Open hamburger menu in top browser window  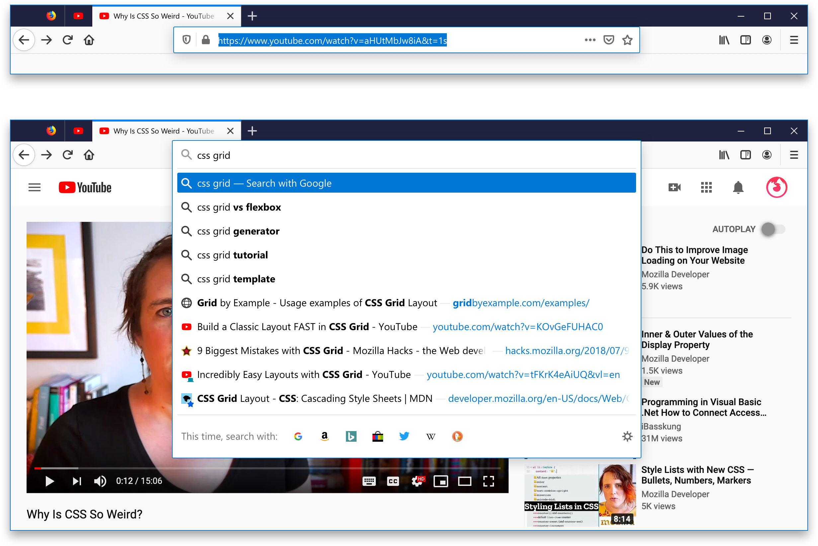[x=794, y=40]
